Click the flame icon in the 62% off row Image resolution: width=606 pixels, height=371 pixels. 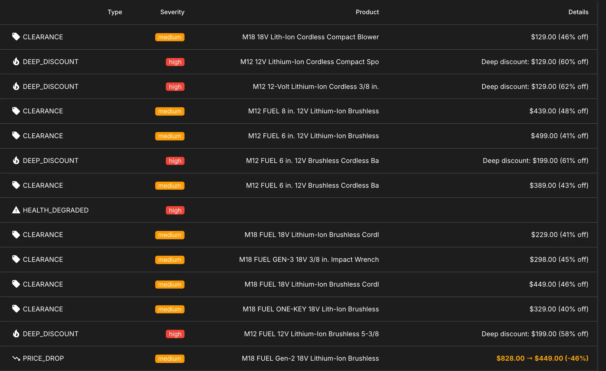pos(16,86)
